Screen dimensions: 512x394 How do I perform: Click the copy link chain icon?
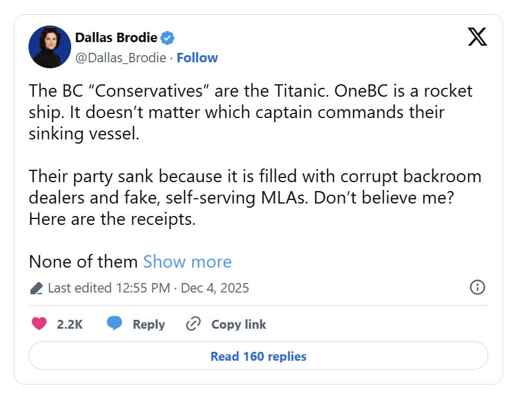(193, 324)
